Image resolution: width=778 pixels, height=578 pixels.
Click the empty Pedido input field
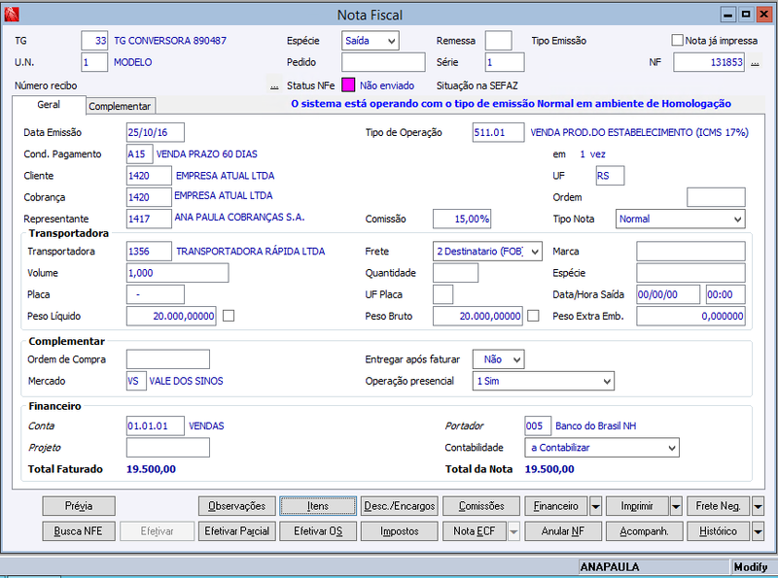point(383,62)
